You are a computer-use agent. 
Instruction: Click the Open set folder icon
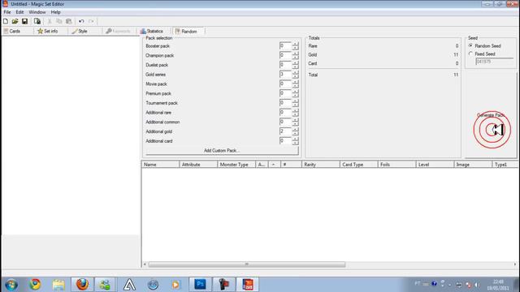point(15,21)
